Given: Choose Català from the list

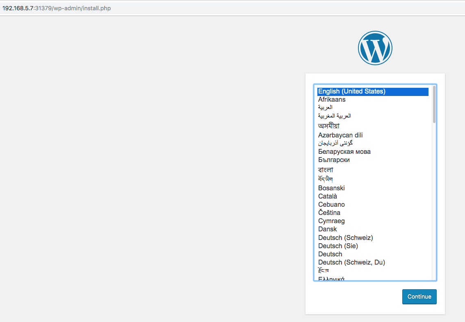Looking at the screenshot, I should click(x=373, y=196).
